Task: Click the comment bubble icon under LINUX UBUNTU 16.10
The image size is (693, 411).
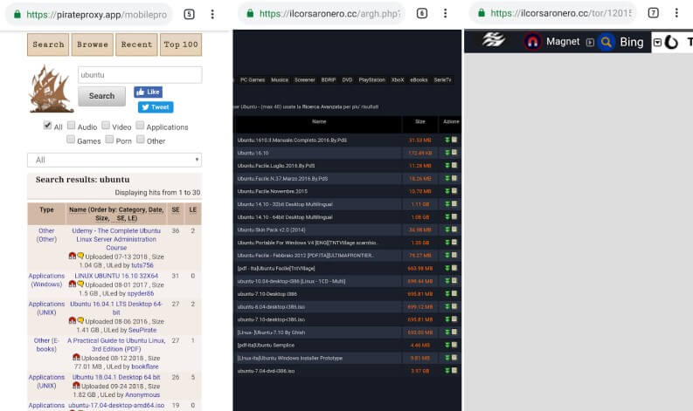Action: [80, 284]
